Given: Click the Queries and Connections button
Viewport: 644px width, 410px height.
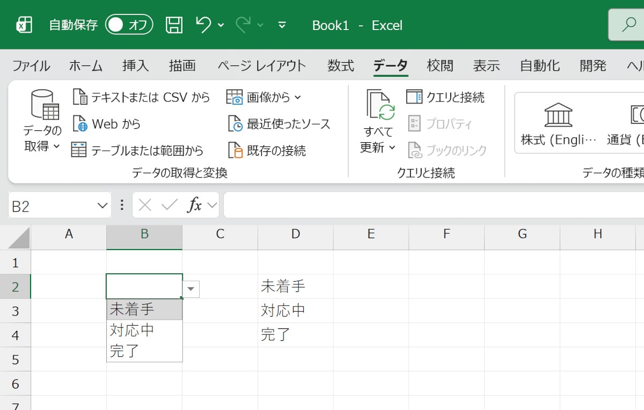Looking at the screenshot, I should (x=445, y=97).
